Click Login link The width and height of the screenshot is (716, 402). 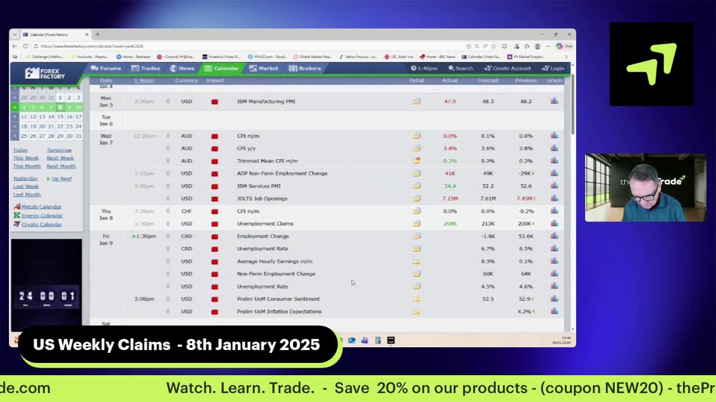click(x=553, y=68)
